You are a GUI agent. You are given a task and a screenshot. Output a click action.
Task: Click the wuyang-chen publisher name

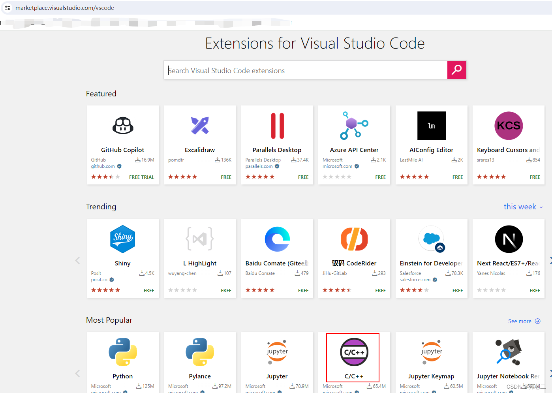pyautogui.click(x=182, y=273)
